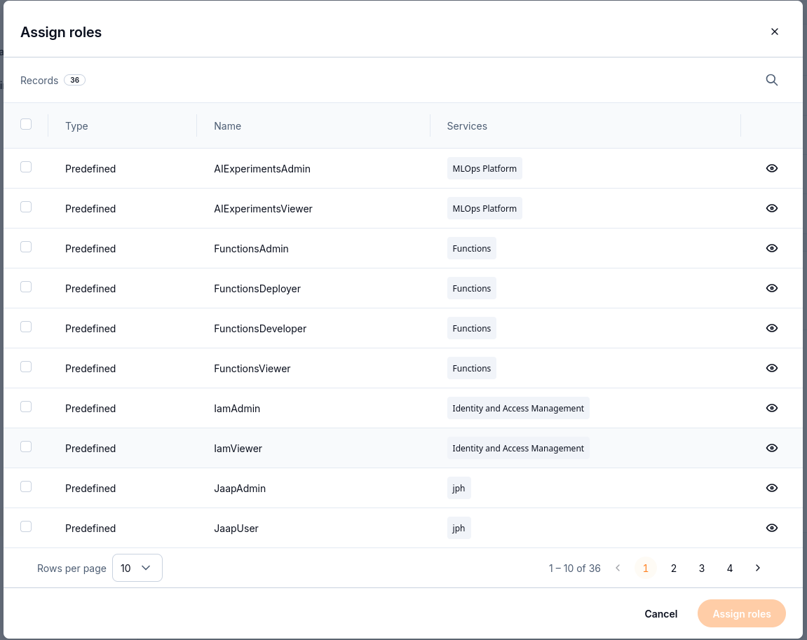This screenshot has height=640, width=807.
Task: Click the jph tag in JaapAdmin row
Action: click(x=459, y=488)
